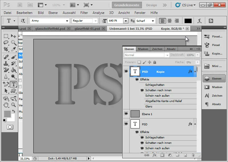Open the Datei menu
This screenshot has height=162, width=228.
(x=8, y=13)
